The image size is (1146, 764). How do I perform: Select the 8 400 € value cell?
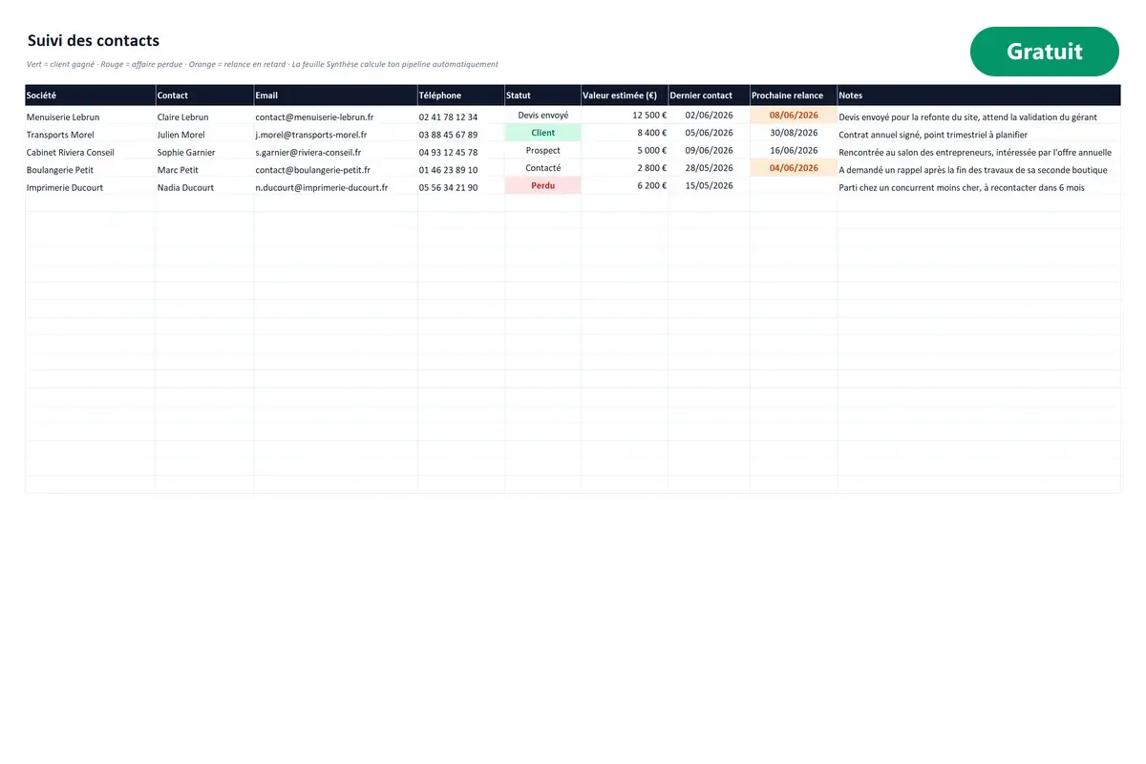pyautogui.click(x=625, y=133)
